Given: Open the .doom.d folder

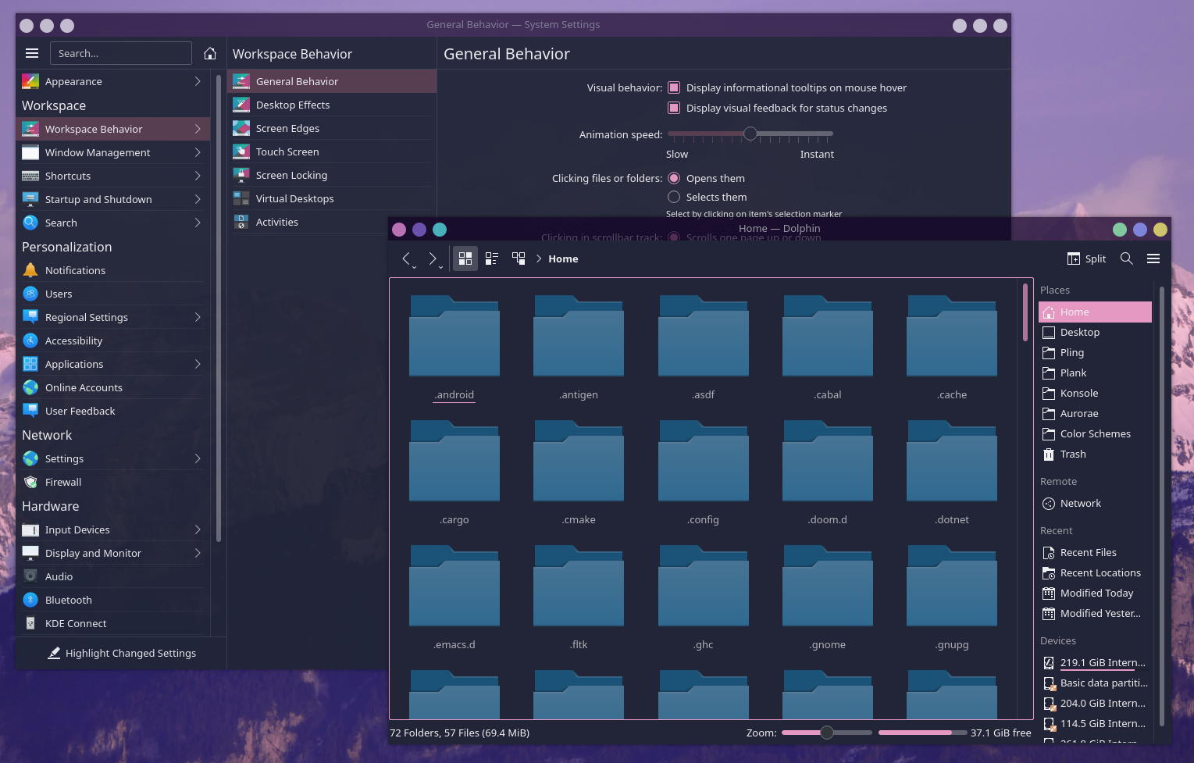Looking at the screenshot, I should click(x=828, y=472).
